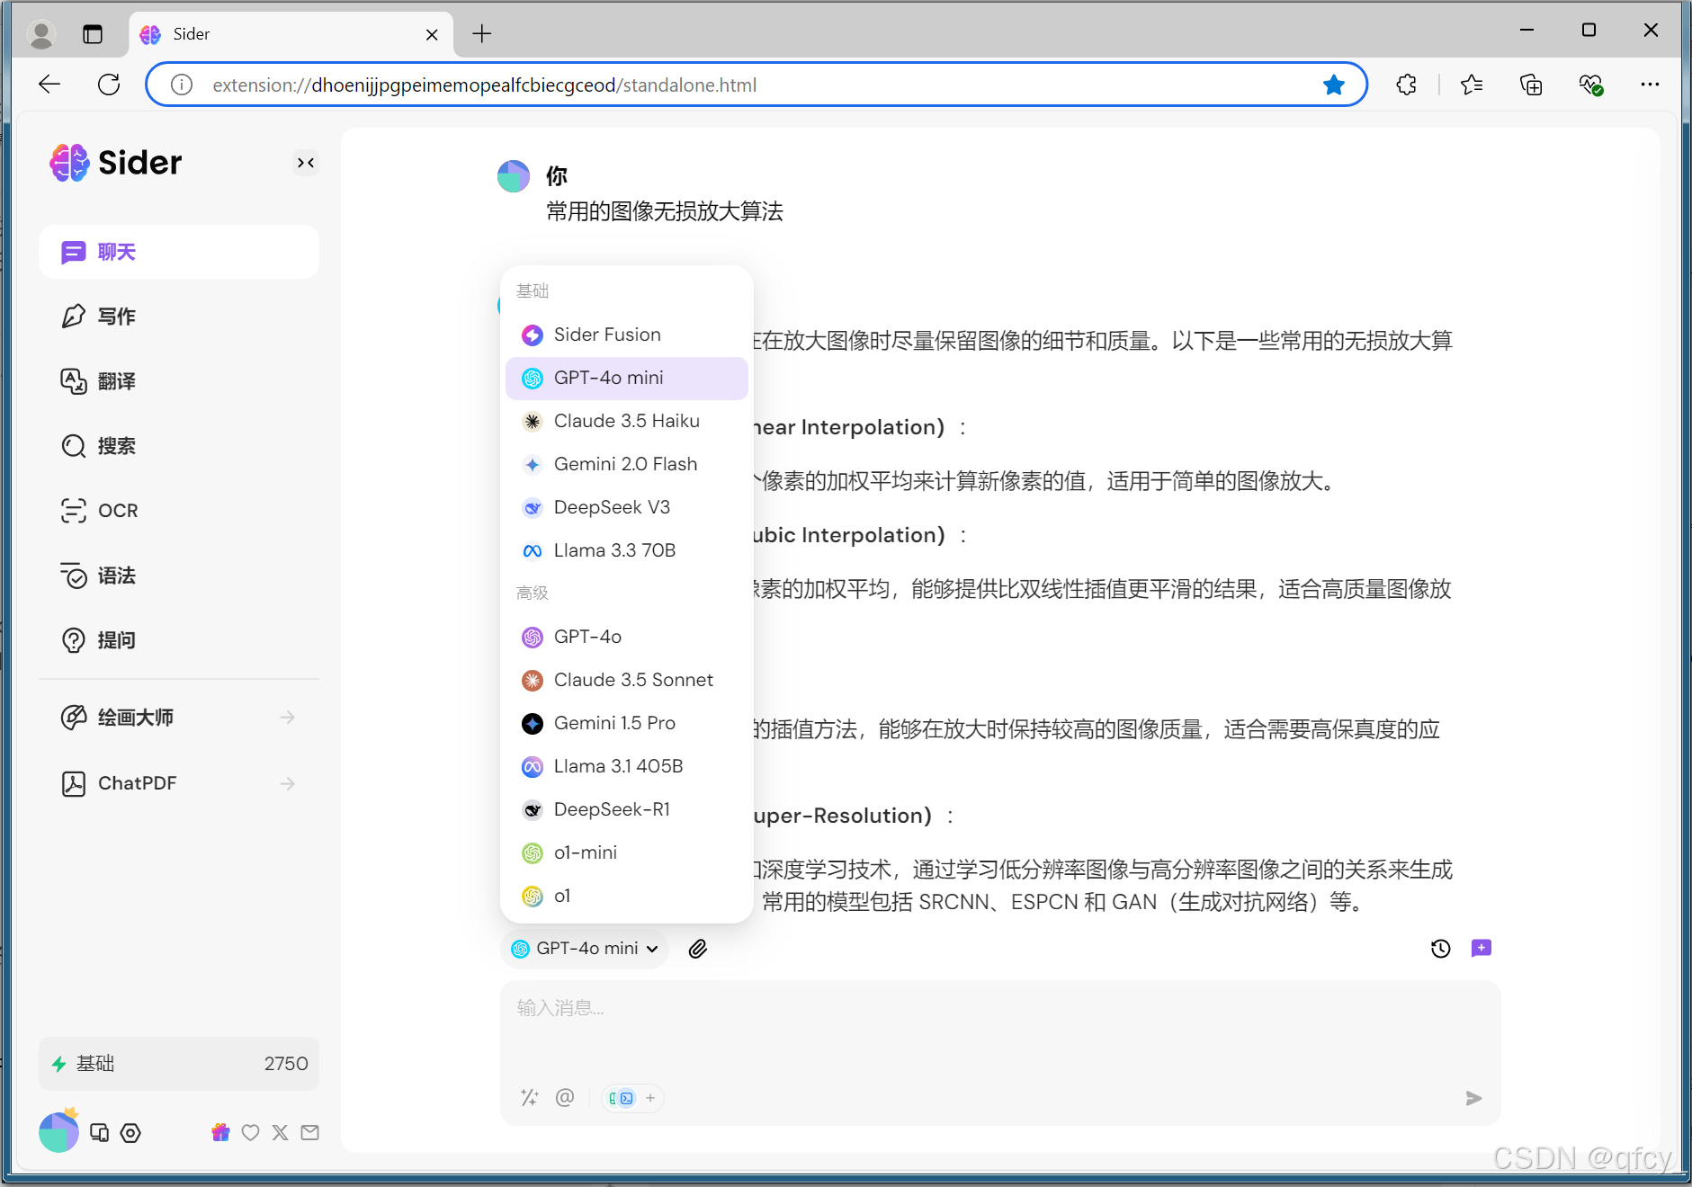Image resolution: width=1692 pixels, height=1187 pixels.
Task: Toggle the favorite star in address bar
Action: (x=1334, y=85)
